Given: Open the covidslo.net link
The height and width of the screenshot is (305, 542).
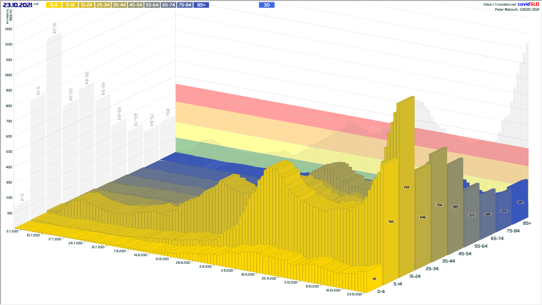Looking at the screenshot, I should [x=499, y=5].
